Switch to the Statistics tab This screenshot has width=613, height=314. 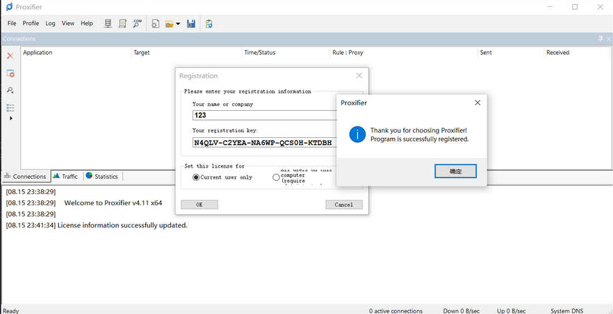[102, 176]
